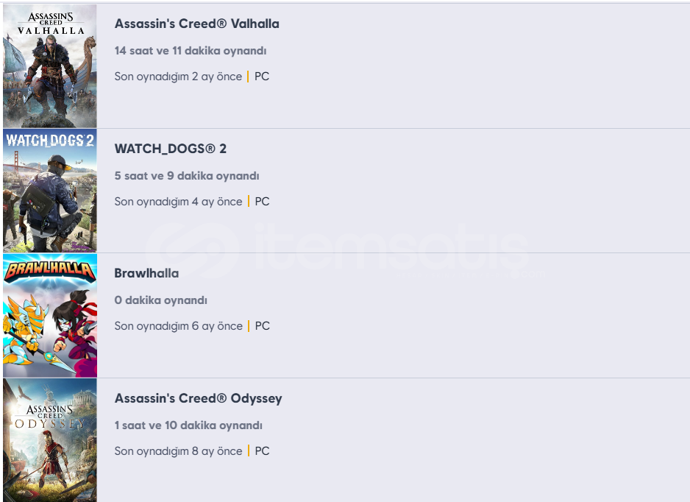This screenshot has width=690, height=502.
Task: Open the Assassin's Creed Odyssey cover art
Action: point(50,440)
